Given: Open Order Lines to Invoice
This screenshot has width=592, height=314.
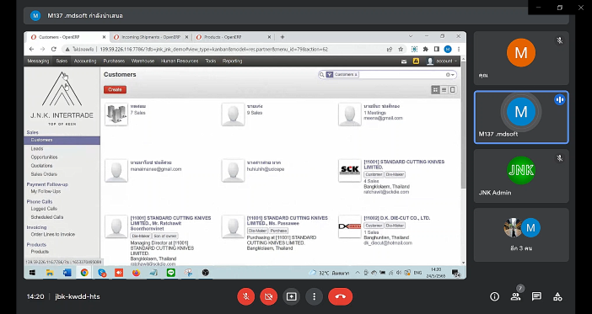Looking at the screenshot, I should (x=53, y=235).
